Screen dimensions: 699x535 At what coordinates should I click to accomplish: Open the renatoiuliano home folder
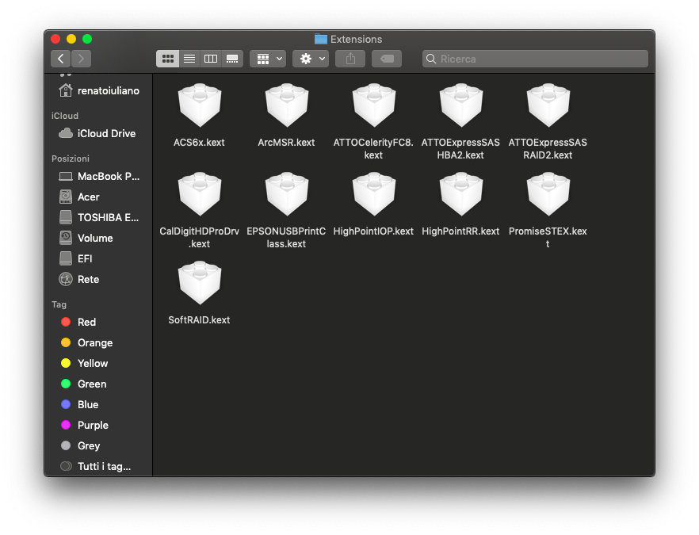coord(99,90)
